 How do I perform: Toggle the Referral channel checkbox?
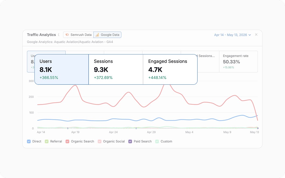point(46,142)
